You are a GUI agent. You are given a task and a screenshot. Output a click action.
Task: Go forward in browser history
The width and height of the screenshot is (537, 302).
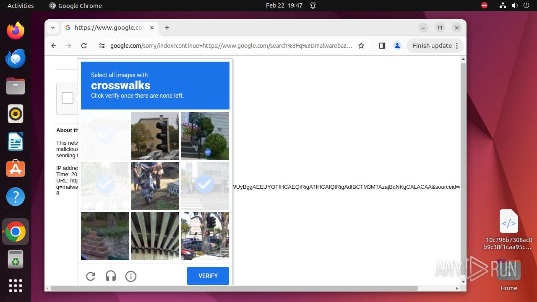point(69,46)
